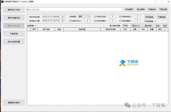Expand the 作品类型 dropdown
This screenshot has width=171, height=112.
point(84,17)
